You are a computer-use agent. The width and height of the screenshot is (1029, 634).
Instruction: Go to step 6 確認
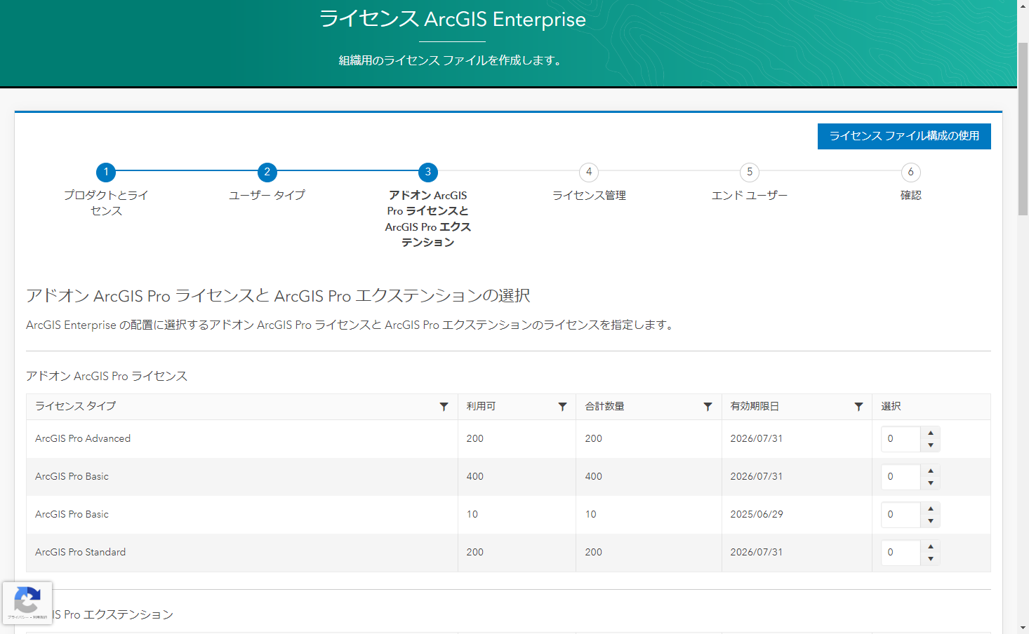tap(910, 172)
